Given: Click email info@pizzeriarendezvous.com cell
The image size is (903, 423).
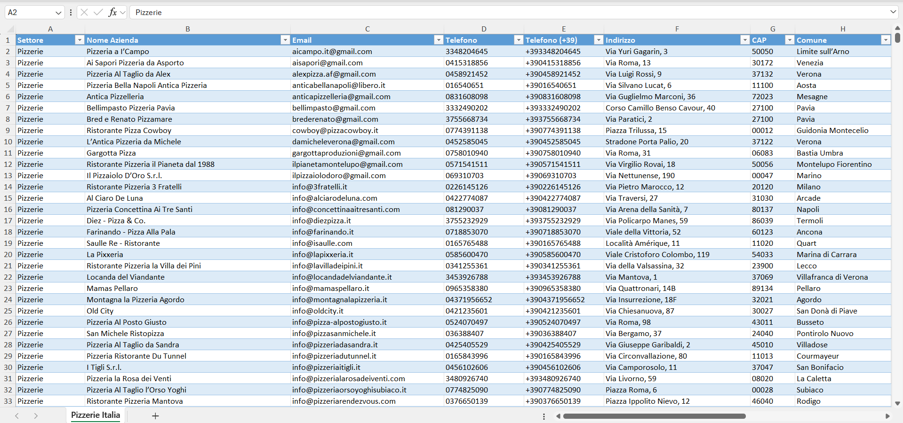Looking at the screenshot, I should click(367, 401).
